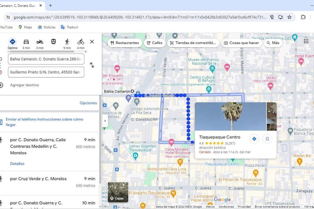Open Detalles for the Donato Guerra route
Screen dimensions: 314x209
point(17,164)
